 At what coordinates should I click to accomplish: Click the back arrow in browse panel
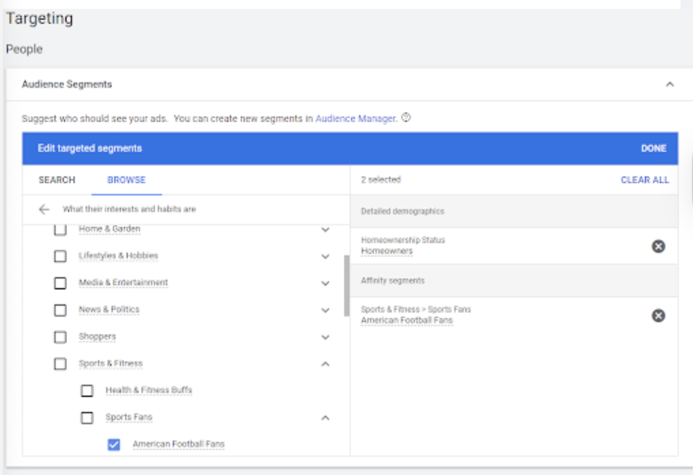[44, 209]
